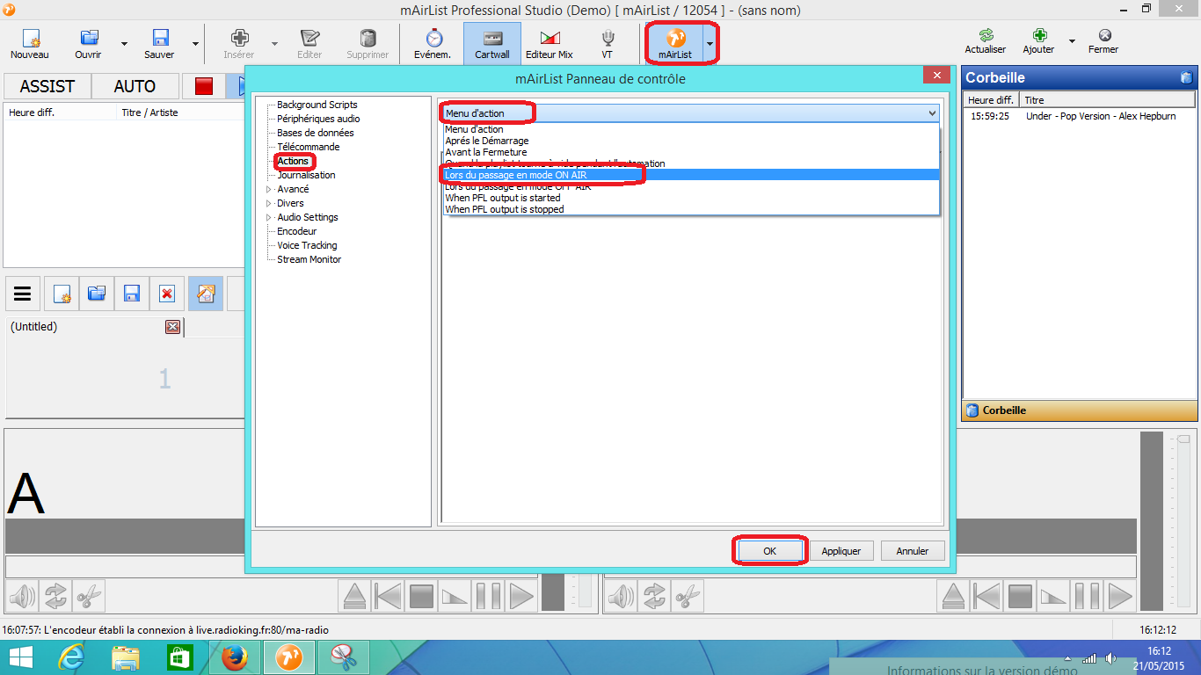1201x675 pixels.
Task: Select Background Scripts in control panel tree
Action: pyautogui.click(x=317, y=105)
